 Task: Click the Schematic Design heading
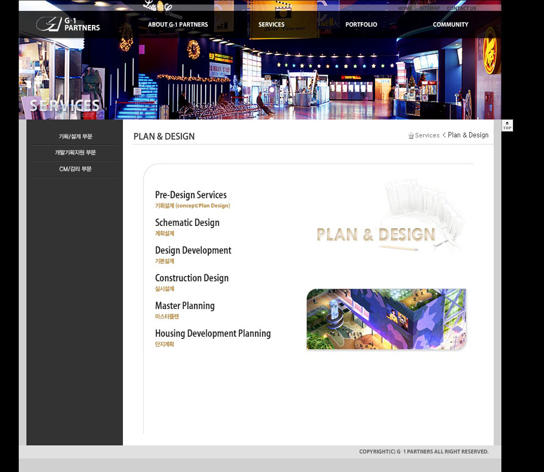187,223
